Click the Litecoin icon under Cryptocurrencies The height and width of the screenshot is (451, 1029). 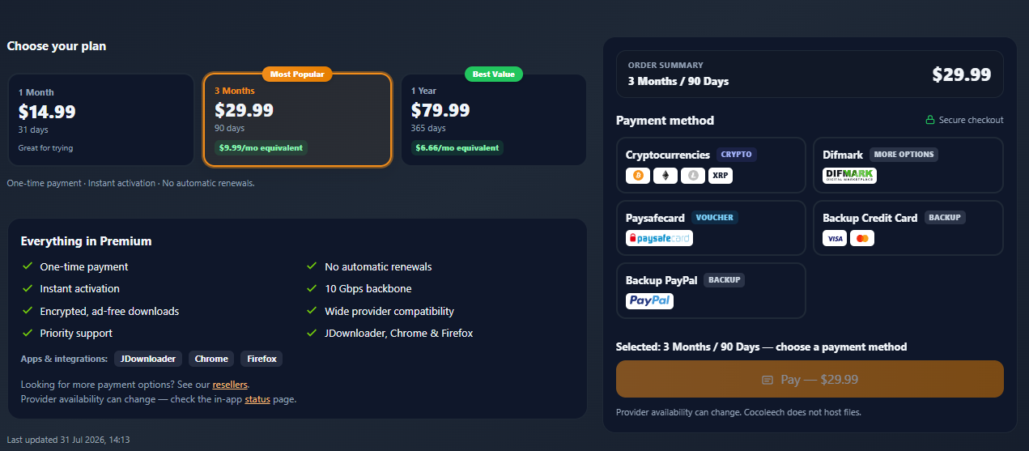point(693,176)
